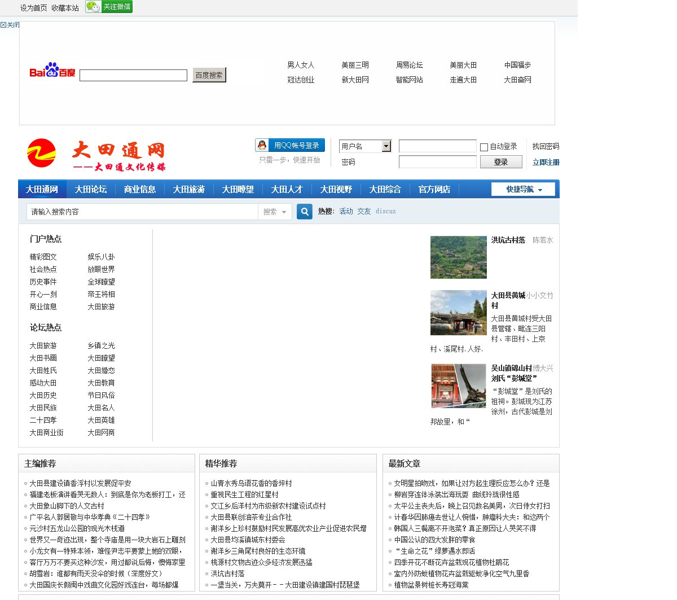Image resolution: width=677 pixels, height=600 pixels.
Task: Click the Baidu logo
Action: point(52,71)
